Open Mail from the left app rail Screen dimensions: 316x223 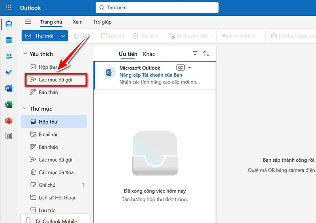pyautogui.click(x=9, y=24)
